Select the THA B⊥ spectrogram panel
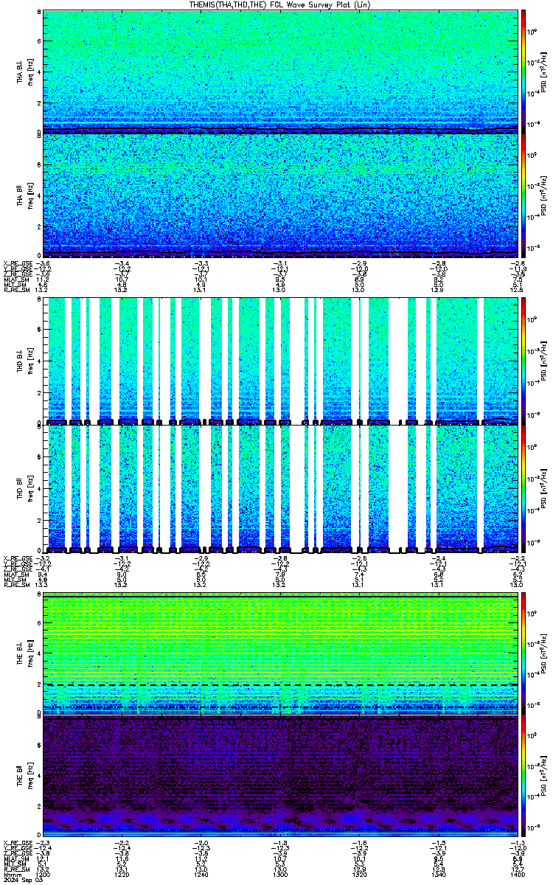Screen dimensions: 553x885 [280, 71]
